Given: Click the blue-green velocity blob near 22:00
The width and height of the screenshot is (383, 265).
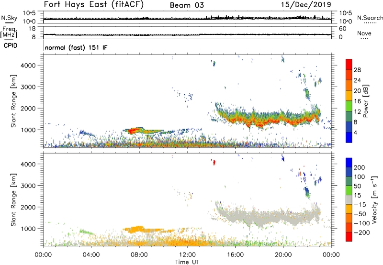Looking at the screenshot, I should pos(306,192).
